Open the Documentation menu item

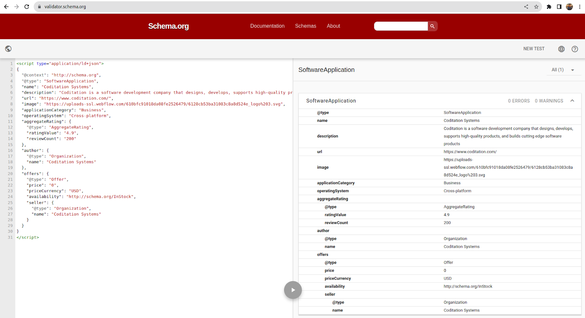[267, 26]
